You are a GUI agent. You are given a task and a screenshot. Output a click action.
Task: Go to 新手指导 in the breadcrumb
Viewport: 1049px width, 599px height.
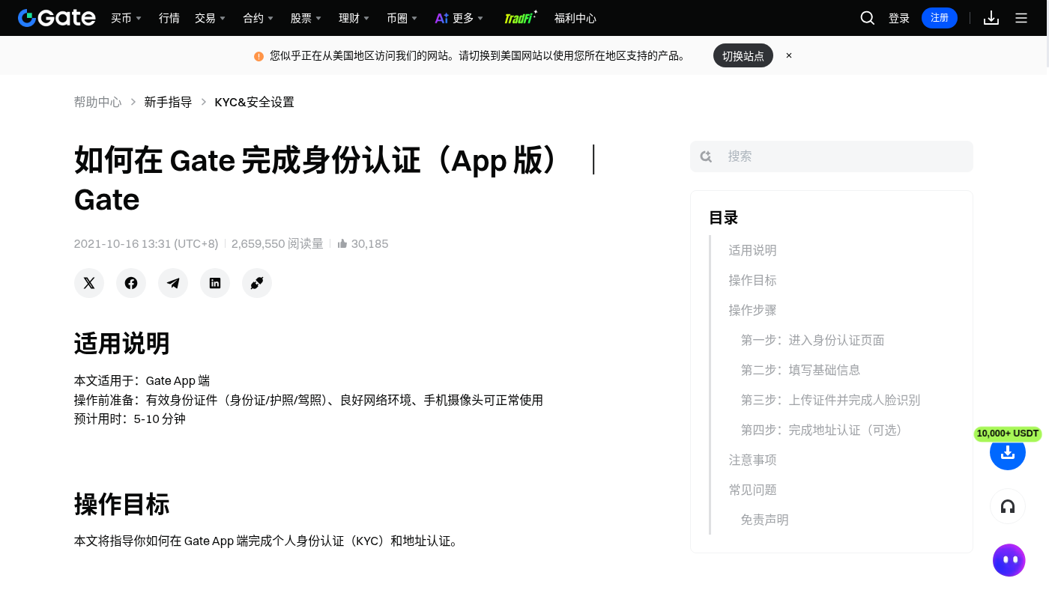168,102
